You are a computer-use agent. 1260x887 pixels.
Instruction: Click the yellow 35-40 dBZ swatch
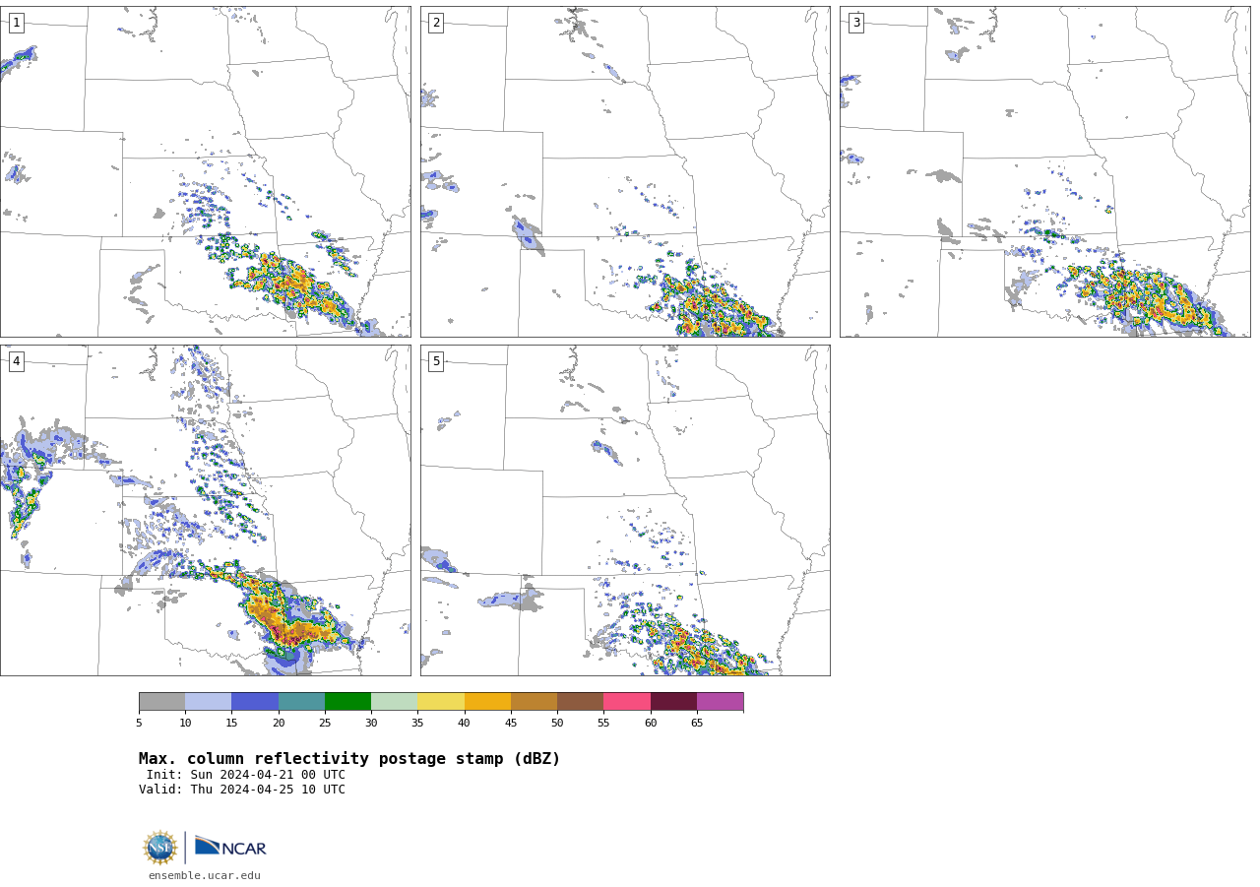[441, 702]
